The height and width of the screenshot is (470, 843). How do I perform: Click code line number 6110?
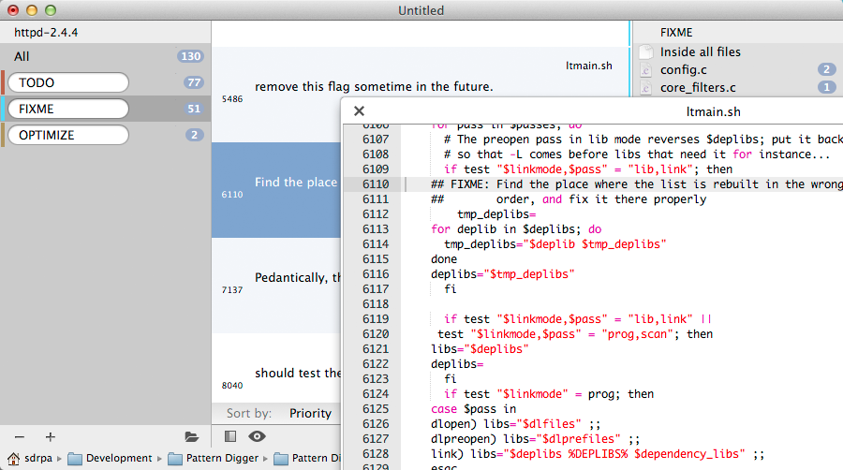coord(376,184)
